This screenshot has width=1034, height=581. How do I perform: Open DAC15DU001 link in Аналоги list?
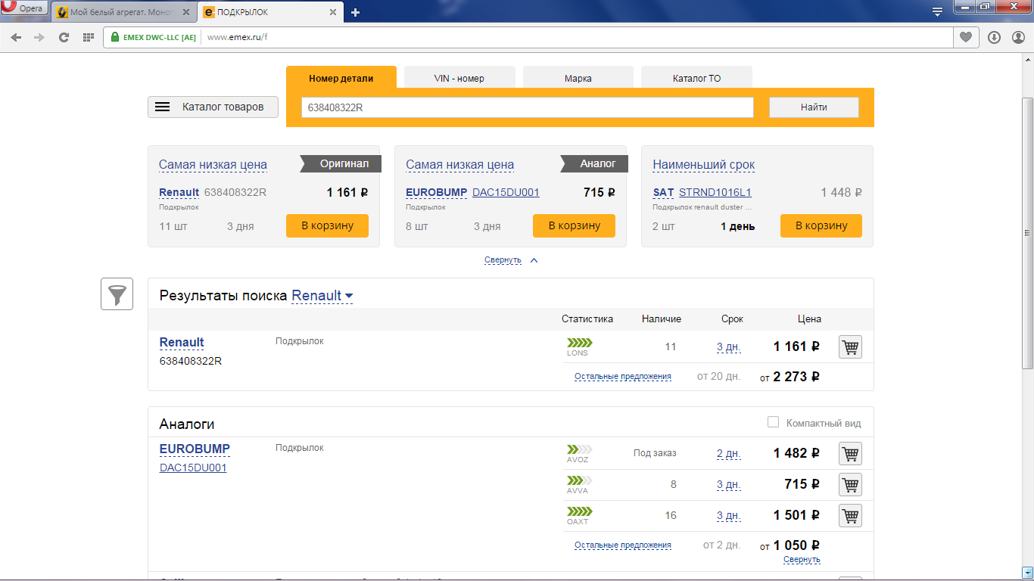[193, 468]
